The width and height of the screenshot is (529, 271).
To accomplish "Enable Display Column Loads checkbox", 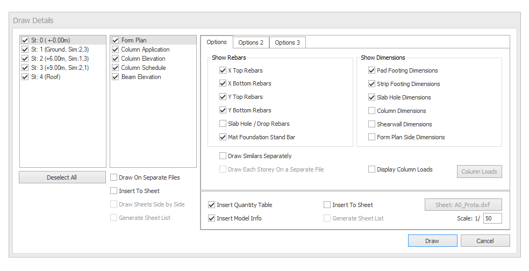I will [x=372, y=169].
